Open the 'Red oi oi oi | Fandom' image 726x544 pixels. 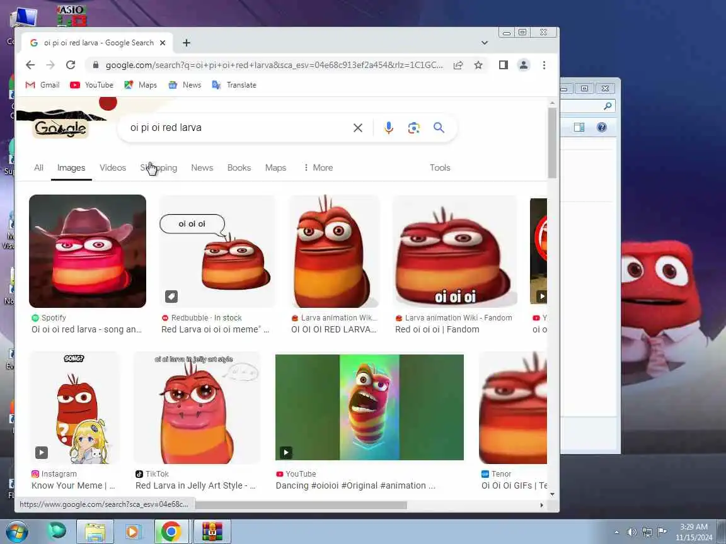[455, 251]
